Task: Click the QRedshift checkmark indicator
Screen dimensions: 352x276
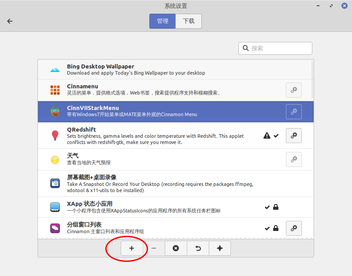Action: 276,136
